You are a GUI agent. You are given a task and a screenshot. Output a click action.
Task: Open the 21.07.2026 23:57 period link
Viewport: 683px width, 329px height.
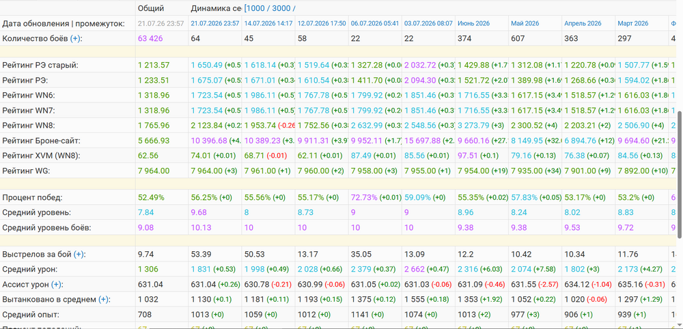click(215, 23)
